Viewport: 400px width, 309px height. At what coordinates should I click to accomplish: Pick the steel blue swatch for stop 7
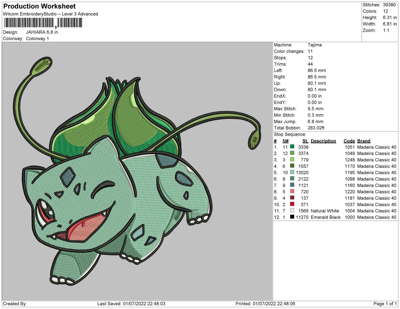(x=292, y=185)
